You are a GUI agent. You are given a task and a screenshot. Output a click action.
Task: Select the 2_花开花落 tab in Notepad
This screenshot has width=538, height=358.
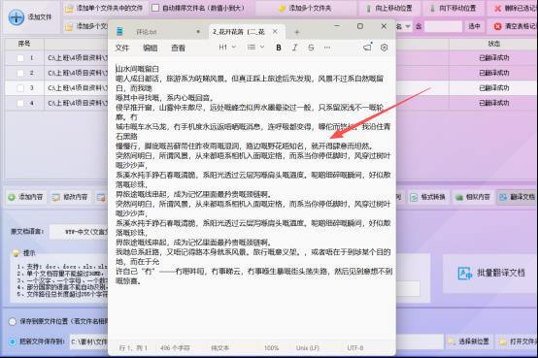click(239, 32)
